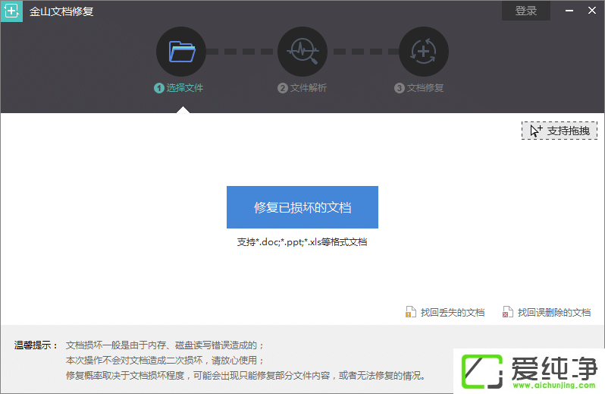Click the locked file icon near 找回丢失的文档
Image resolution: width=605 pixels, height=394 pixels.
coord(409,312)
